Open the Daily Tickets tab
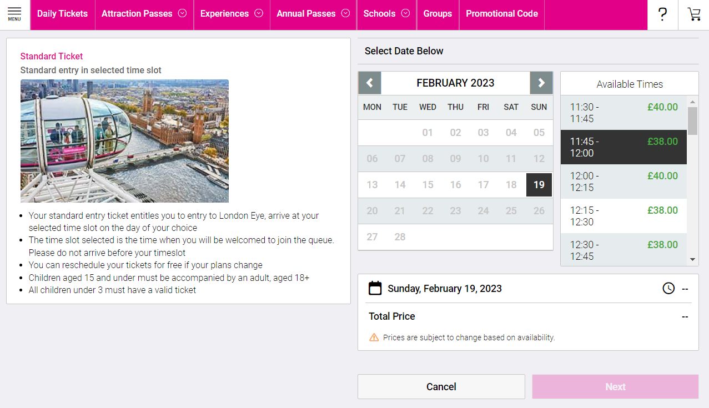 (x=62, y=14)
